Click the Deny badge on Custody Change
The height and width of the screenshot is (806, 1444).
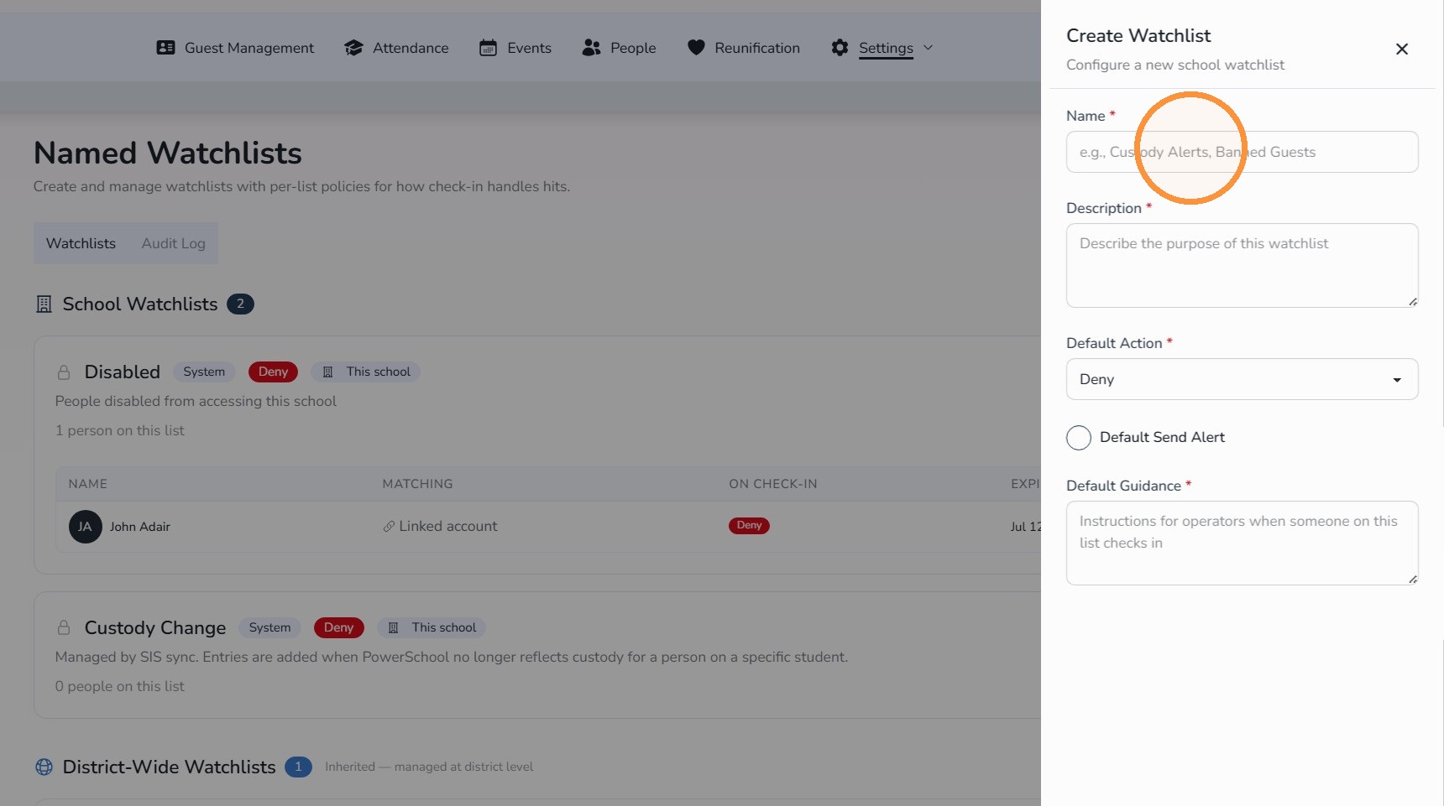(x=338, y=628)
